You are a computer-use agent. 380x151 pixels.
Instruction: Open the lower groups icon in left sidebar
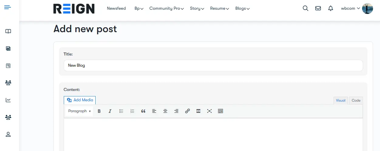[x=8, y=117]
